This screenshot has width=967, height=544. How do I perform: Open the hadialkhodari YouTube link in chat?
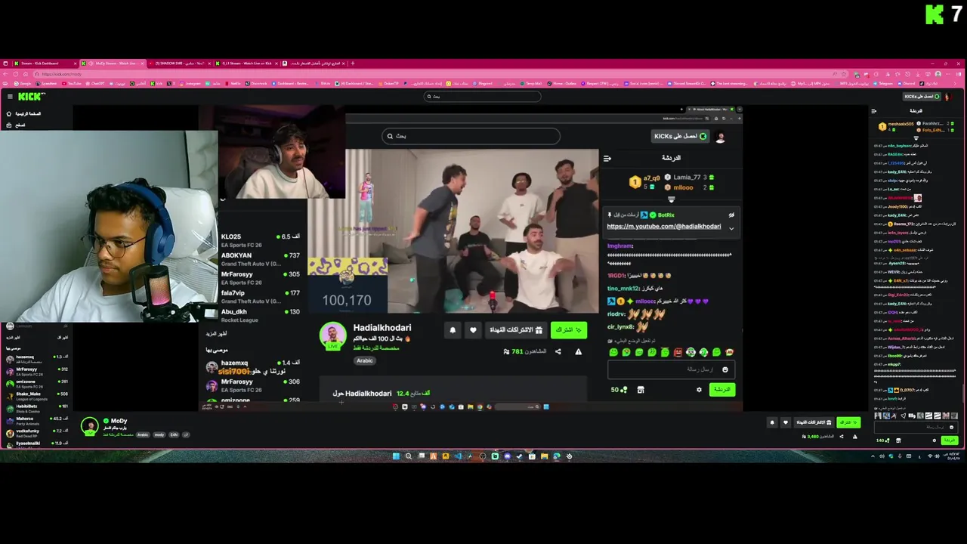coord(663,226)
